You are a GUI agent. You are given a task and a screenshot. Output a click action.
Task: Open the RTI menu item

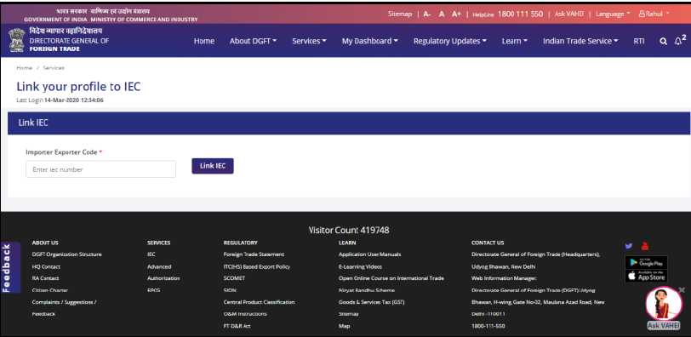coord(639,41)
